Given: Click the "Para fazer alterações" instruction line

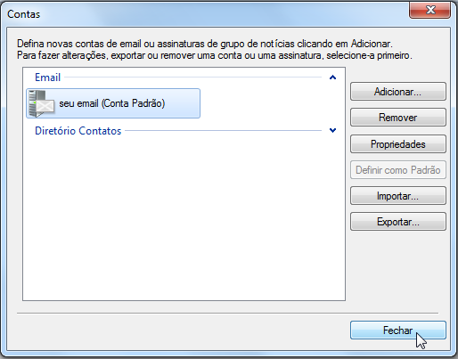Looking at the screenshot, I should (215, 55).
